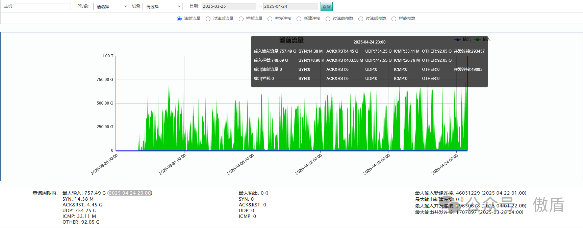Select the 滤前流量 radio button
Viewport: 583px width, 228px height.
pos(179,19)
